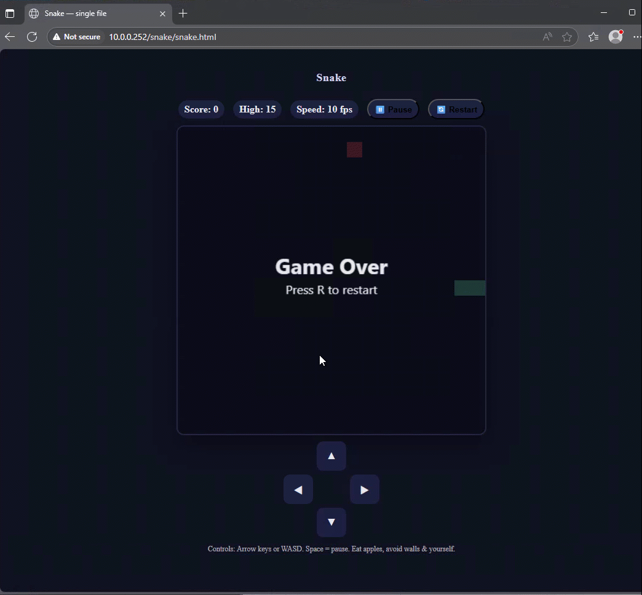This screenshot has height=595, width=642.
Task: Open browser settings and more menu
Action: [x=636, y=37]
